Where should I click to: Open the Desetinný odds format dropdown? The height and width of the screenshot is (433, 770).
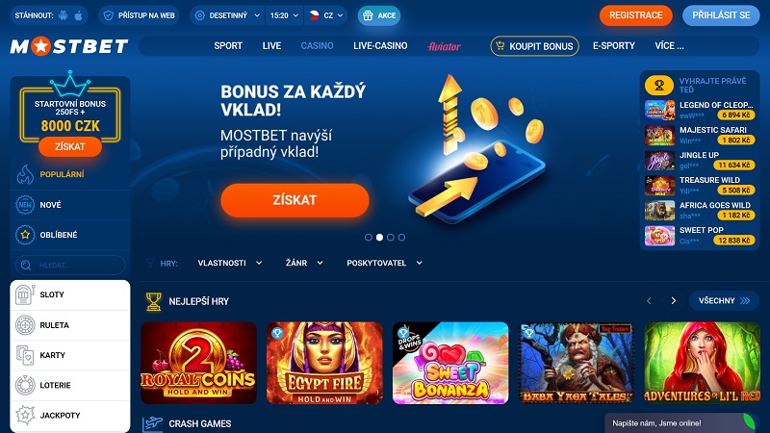coord(227,15)
